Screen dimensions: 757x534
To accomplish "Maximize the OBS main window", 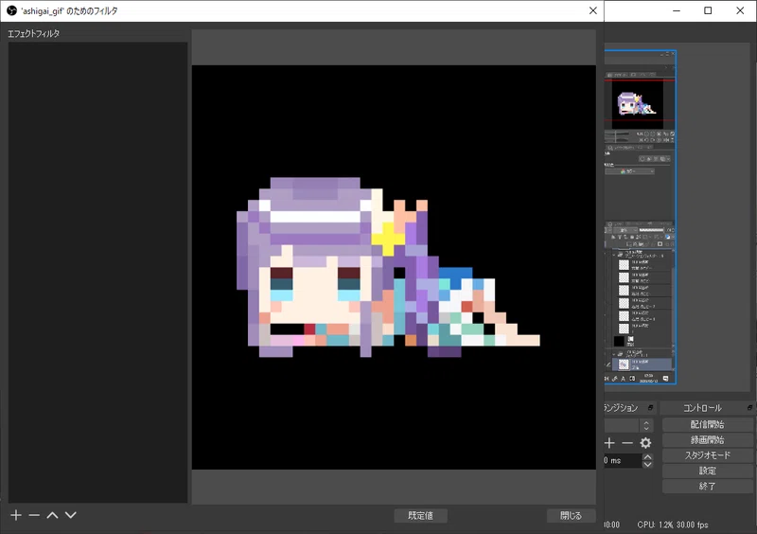I will click(708, 10).
